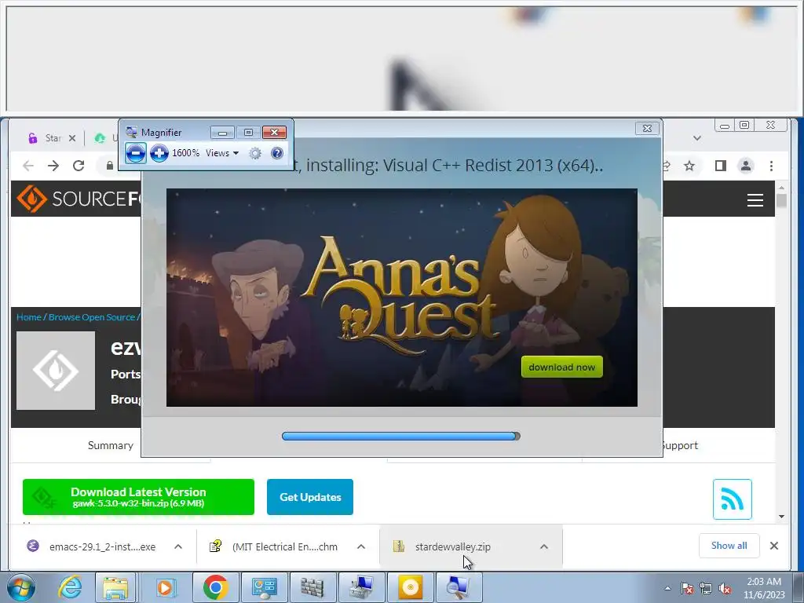Click the Anna's Quest banner image
Image resolution: width=804 pixels, height=603 pixels.
click(401, 298)
